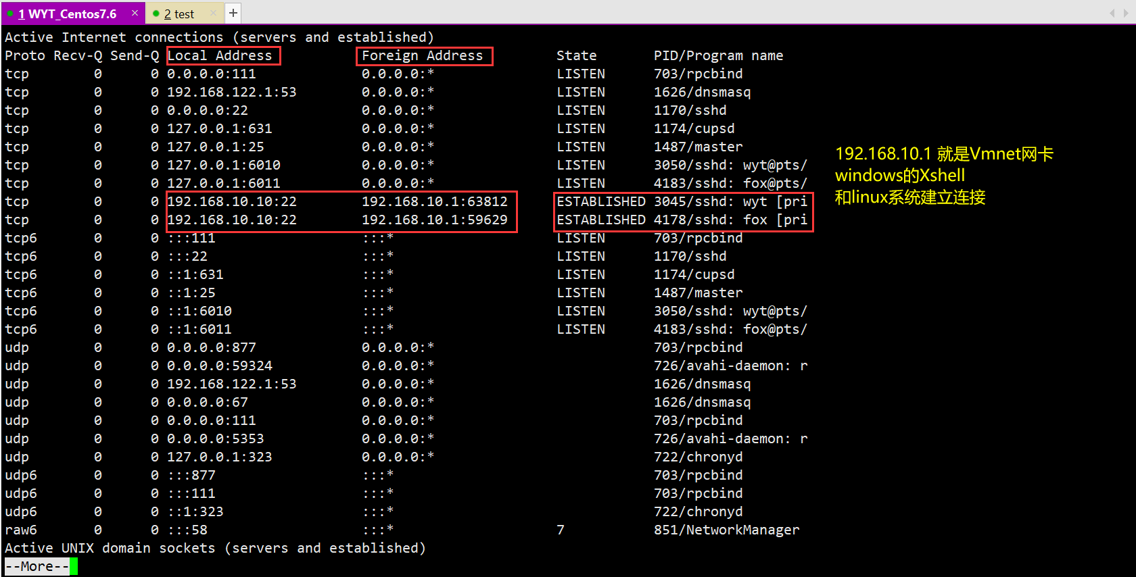1136x577 pixels.
Task: Click tcp6 local address :::22
Action: click(187, 256)
